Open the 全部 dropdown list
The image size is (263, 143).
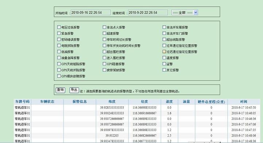click(185, 12)
